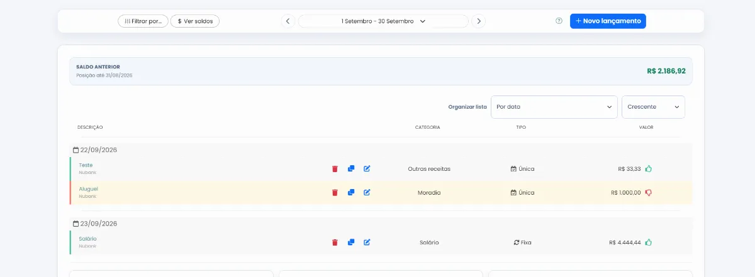The width and height of the screenshot is (755, 277).
Task: Click the 23/09/2026 date header
Action: tap(95, 224)
